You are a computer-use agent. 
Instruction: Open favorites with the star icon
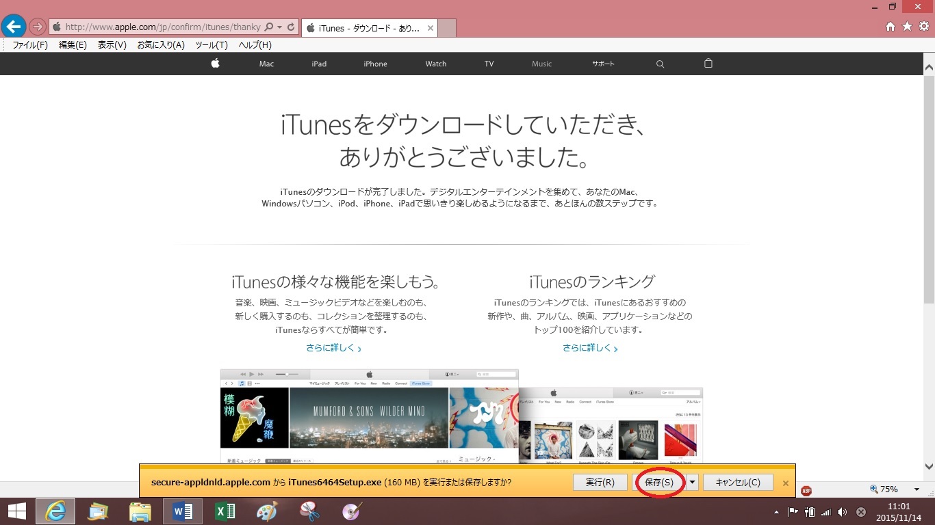pyautogui.click(x=907, y=27)
